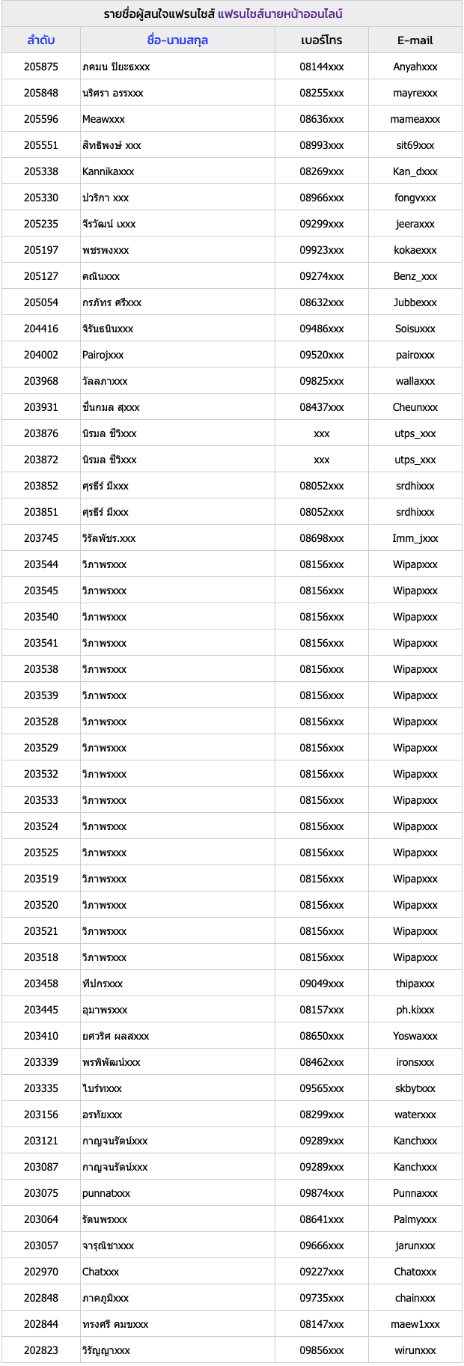Click phone number 09227xxx

tap(322, 1272)
